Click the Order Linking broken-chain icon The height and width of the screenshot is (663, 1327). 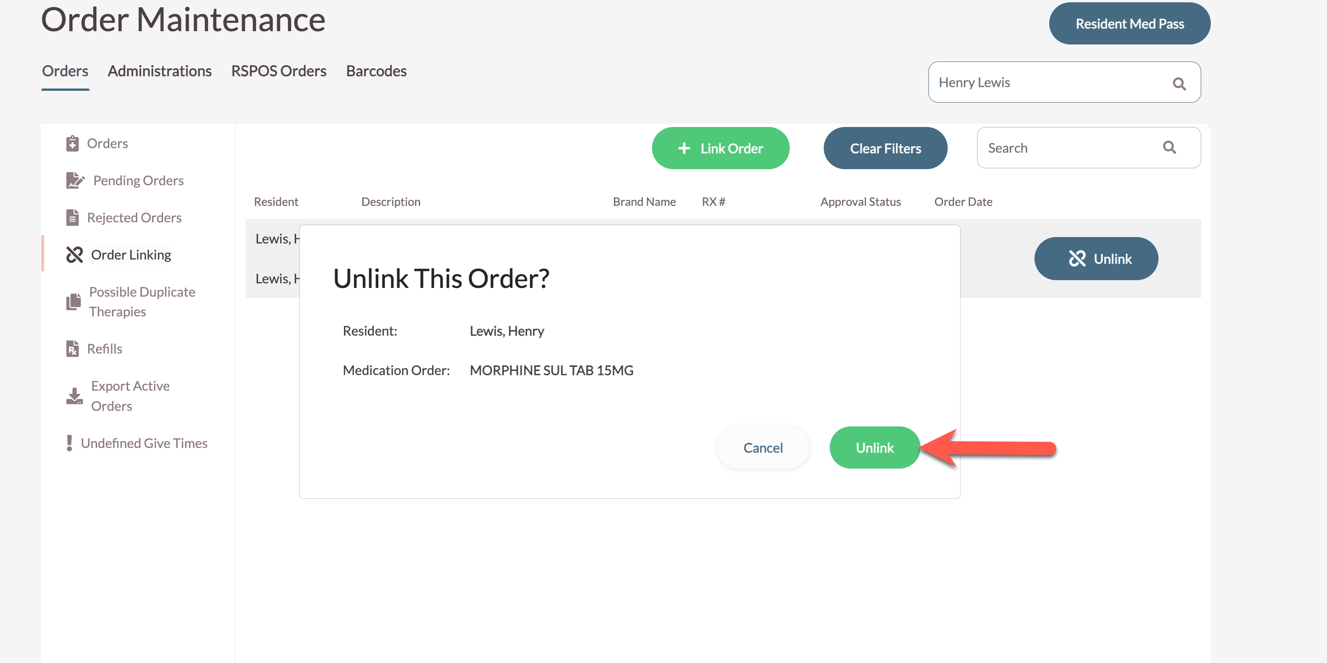(x=75, y=254)
